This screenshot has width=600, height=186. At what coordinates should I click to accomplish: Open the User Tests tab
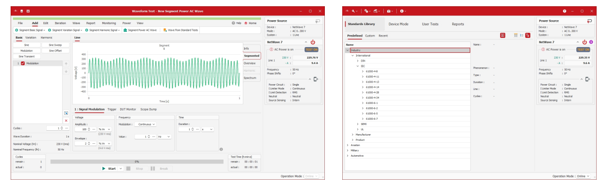click(431, 24)
